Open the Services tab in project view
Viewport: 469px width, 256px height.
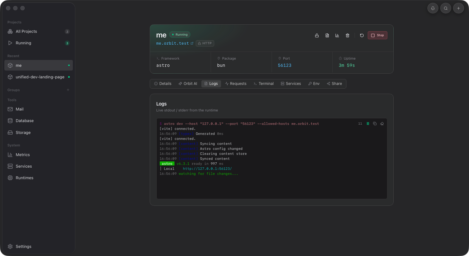(291, 84)
